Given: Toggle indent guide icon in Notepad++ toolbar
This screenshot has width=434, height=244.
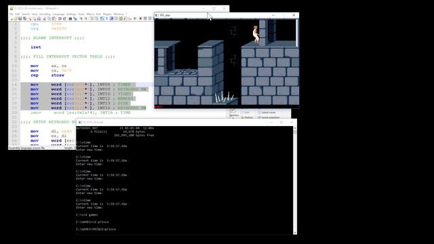Looking at the screenshot, I should [x=111, y=18].
